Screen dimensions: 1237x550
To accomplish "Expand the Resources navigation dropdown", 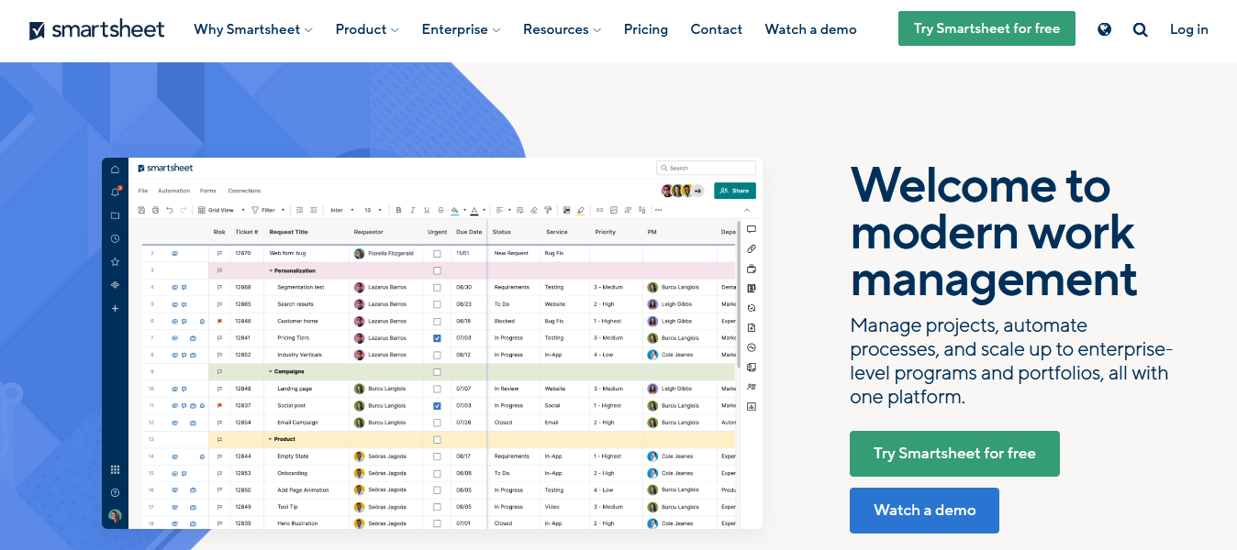I will coord(562,29).
